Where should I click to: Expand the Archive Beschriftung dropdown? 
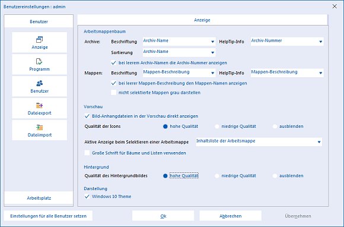(x=179, y=42)
